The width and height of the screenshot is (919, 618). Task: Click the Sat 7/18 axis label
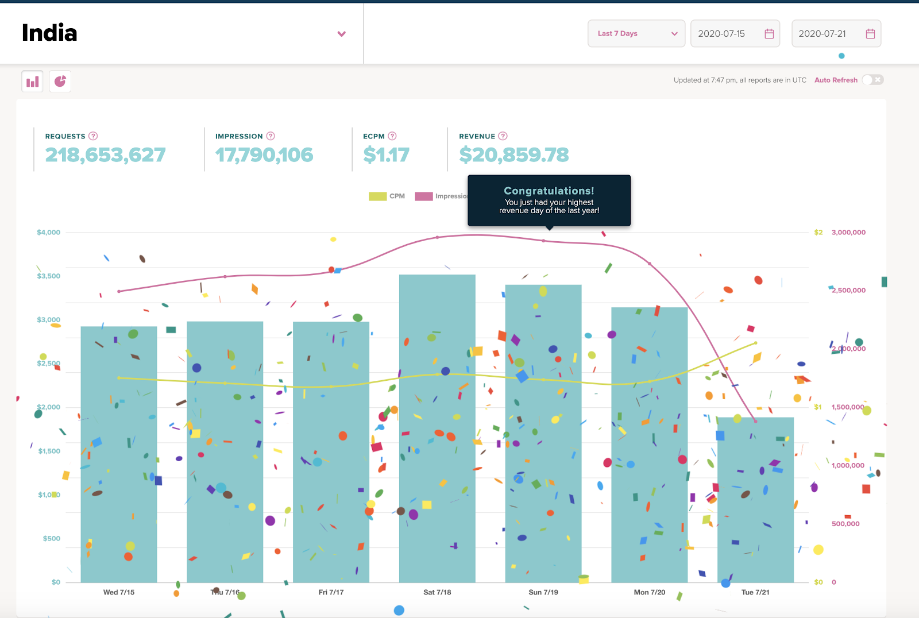(x=437, y=592)
